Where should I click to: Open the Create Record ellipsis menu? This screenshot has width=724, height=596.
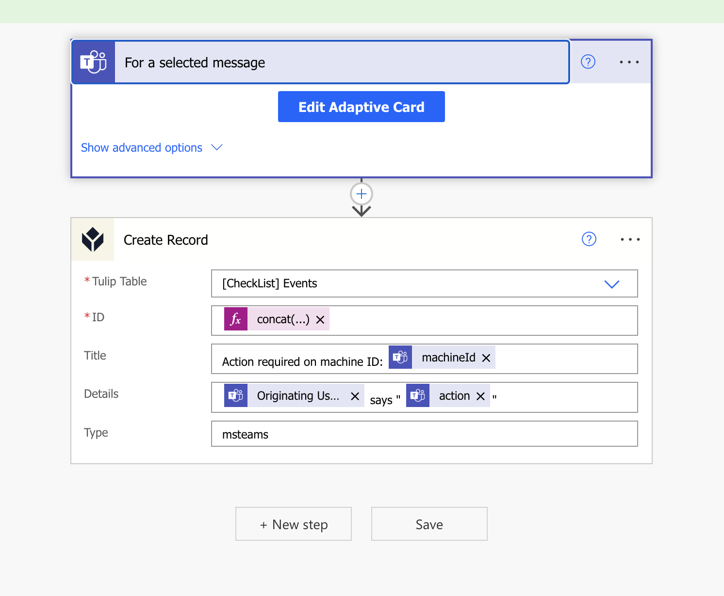pos(630,239)
